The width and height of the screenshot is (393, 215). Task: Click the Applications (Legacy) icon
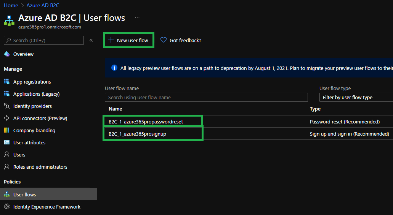coord(7,94)
